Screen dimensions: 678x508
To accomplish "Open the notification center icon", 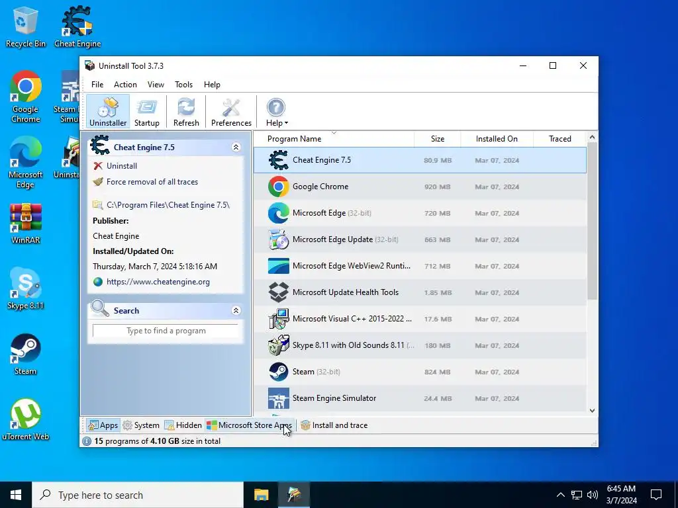I will (656, 495).
